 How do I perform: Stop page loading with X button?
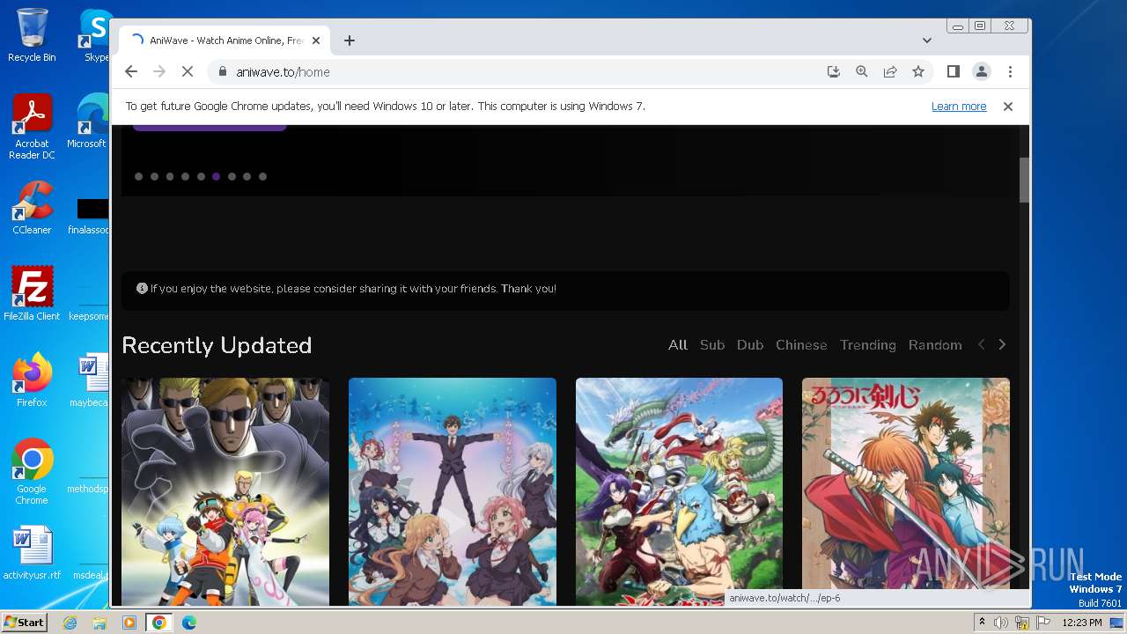click(x=188, y=72)
